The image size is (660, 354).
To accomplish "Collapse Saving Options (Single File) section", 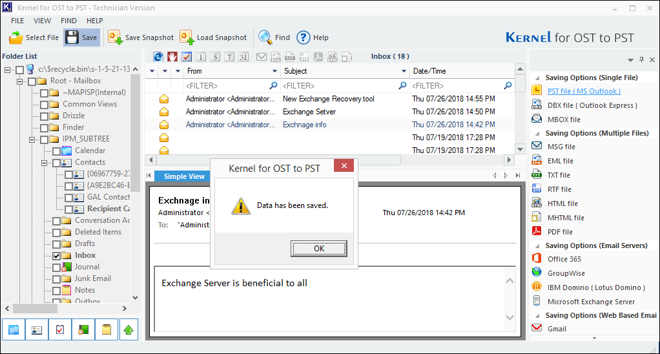I will (537, 78).
